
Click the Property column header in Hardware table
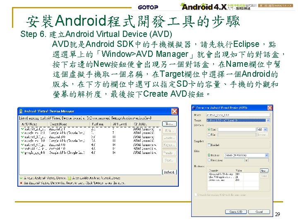coord(221,170)
